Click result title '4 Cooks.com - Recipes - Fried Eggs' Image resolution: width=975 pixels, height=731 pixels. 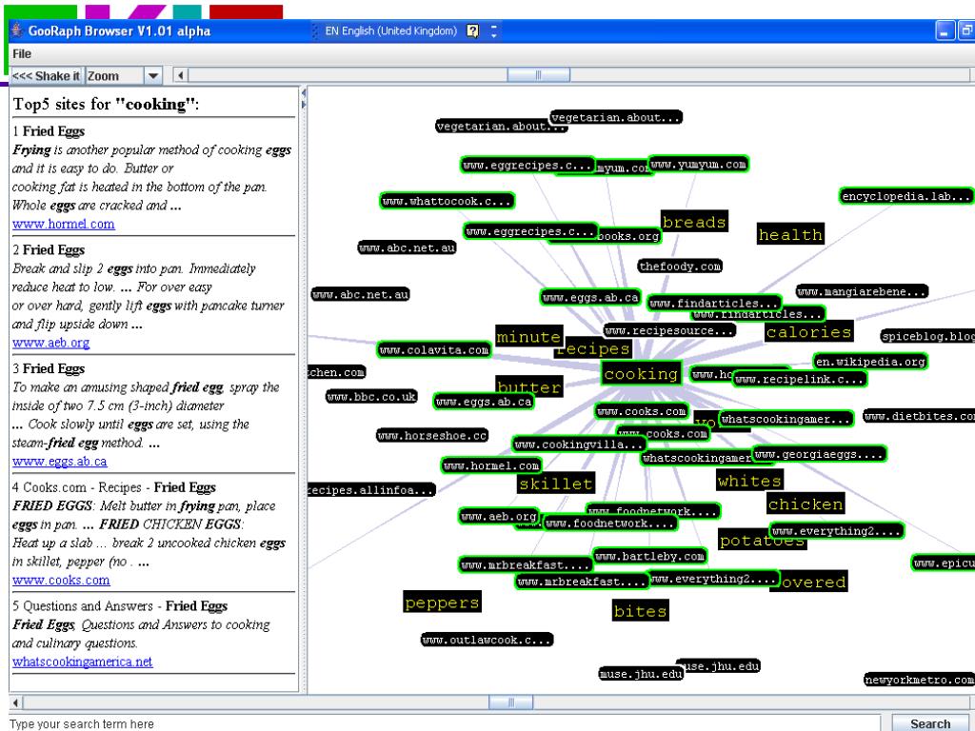point(114,487)
